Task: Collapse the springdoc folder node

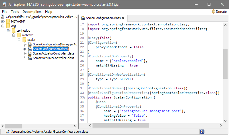Action: coord(8,31)
